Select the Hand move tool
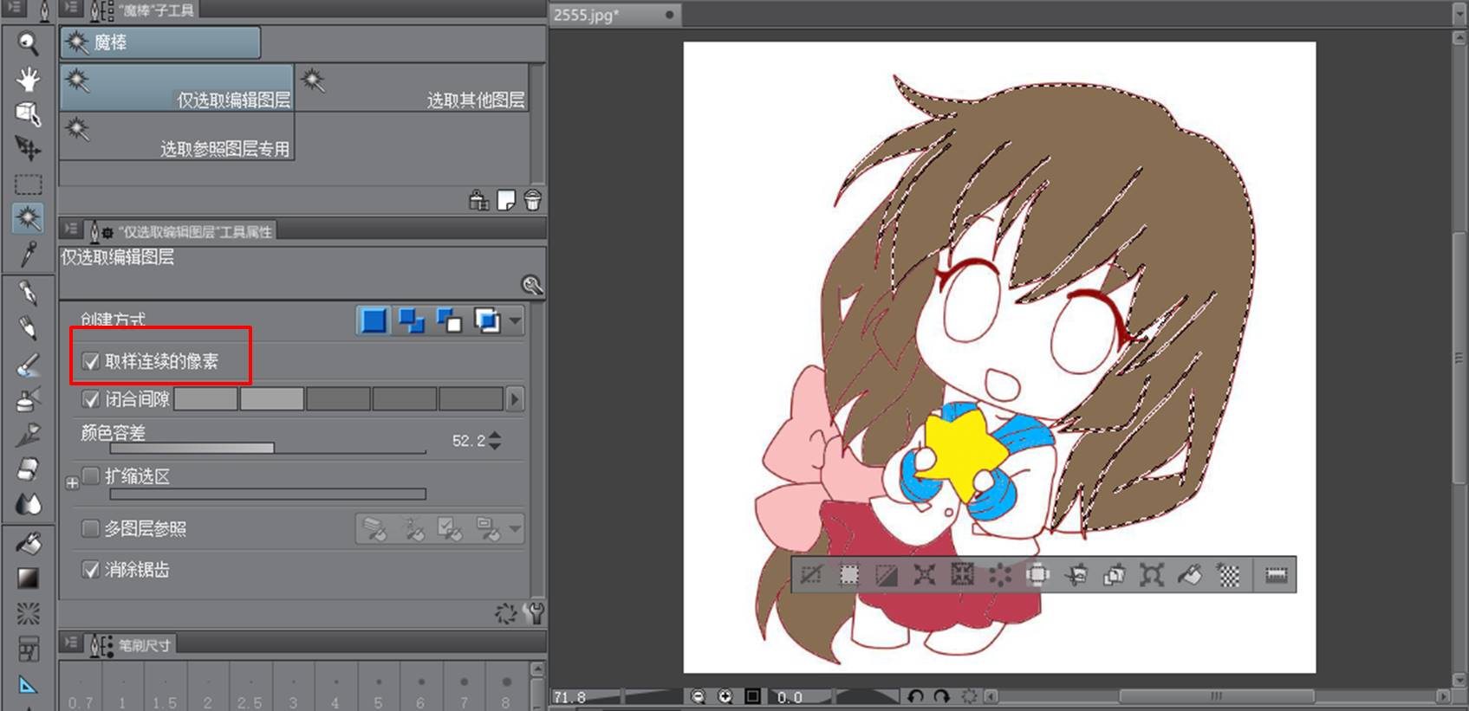The image size is (1469, 711). coord(28,79)
